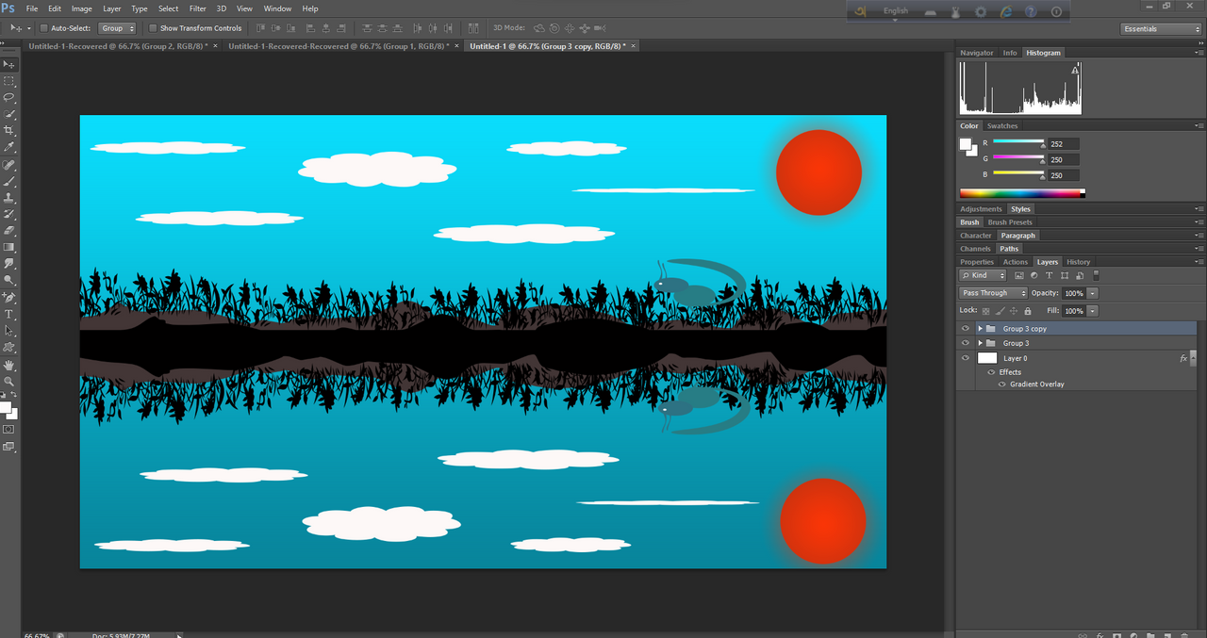Open the Pass Through blend mode dropdown

pyautogui.click(x=993, y=293)
